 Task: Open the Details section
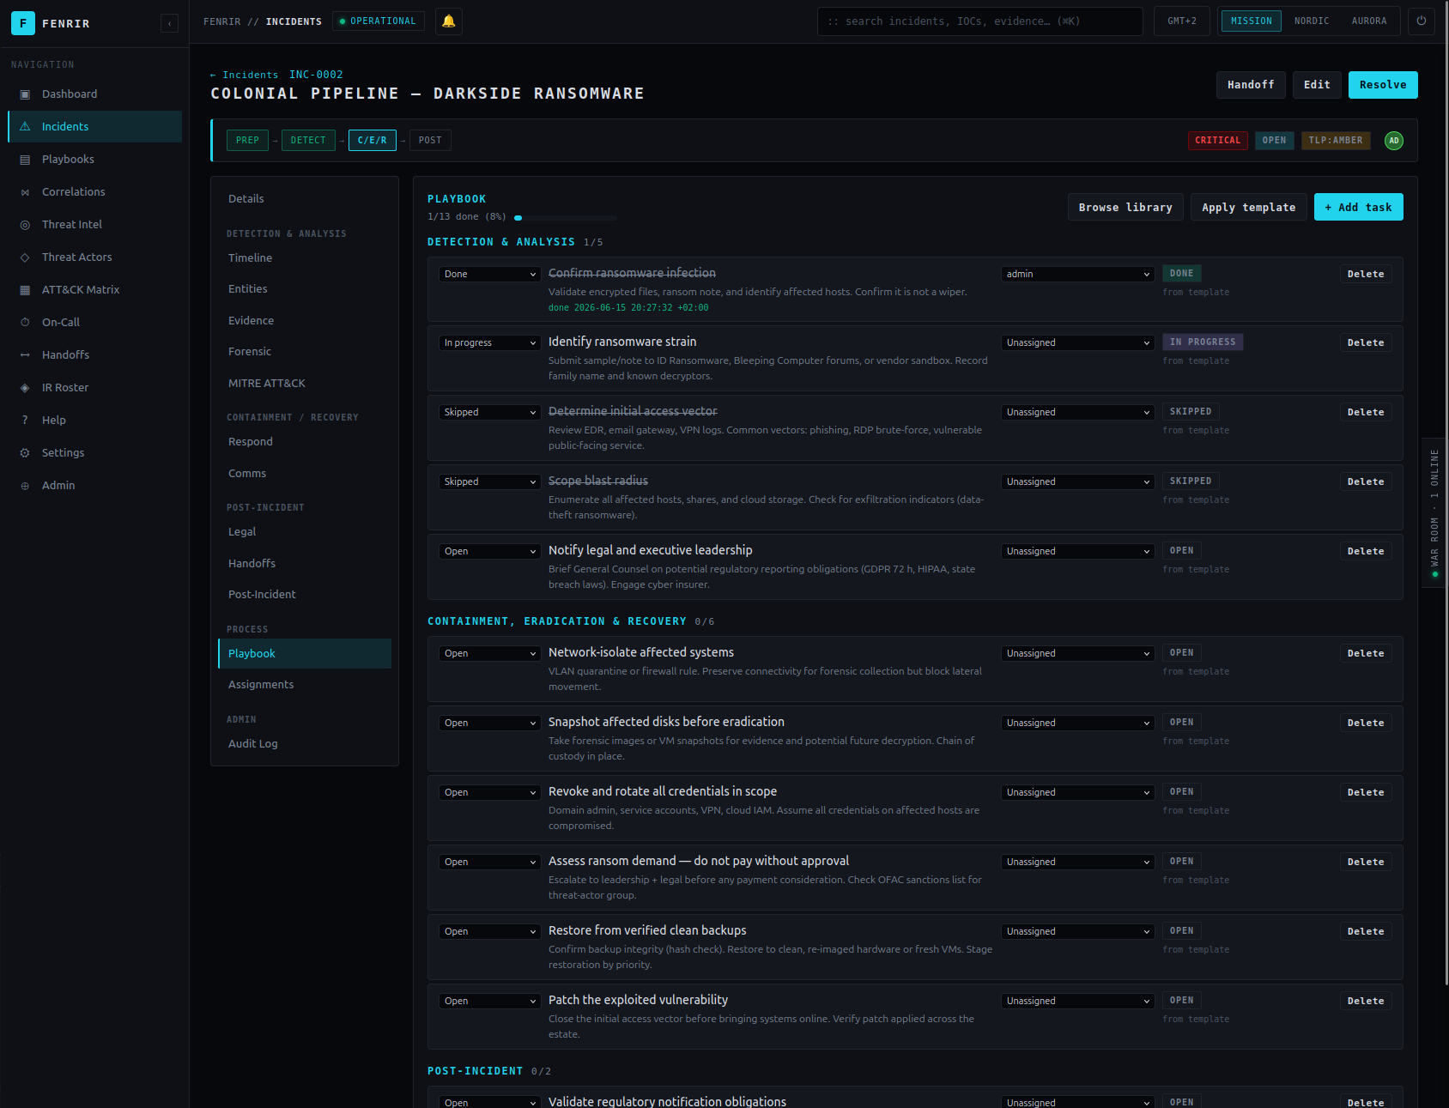click(305, 199)
